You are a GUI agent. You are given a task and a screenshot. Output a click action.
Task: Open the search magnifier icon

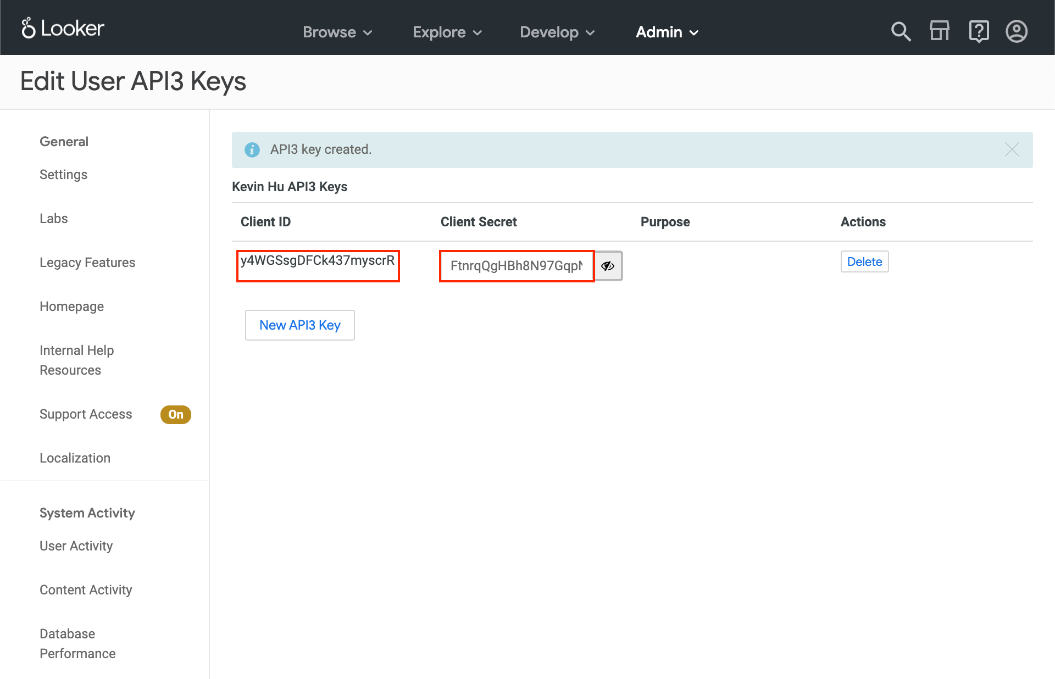point(901,32)
